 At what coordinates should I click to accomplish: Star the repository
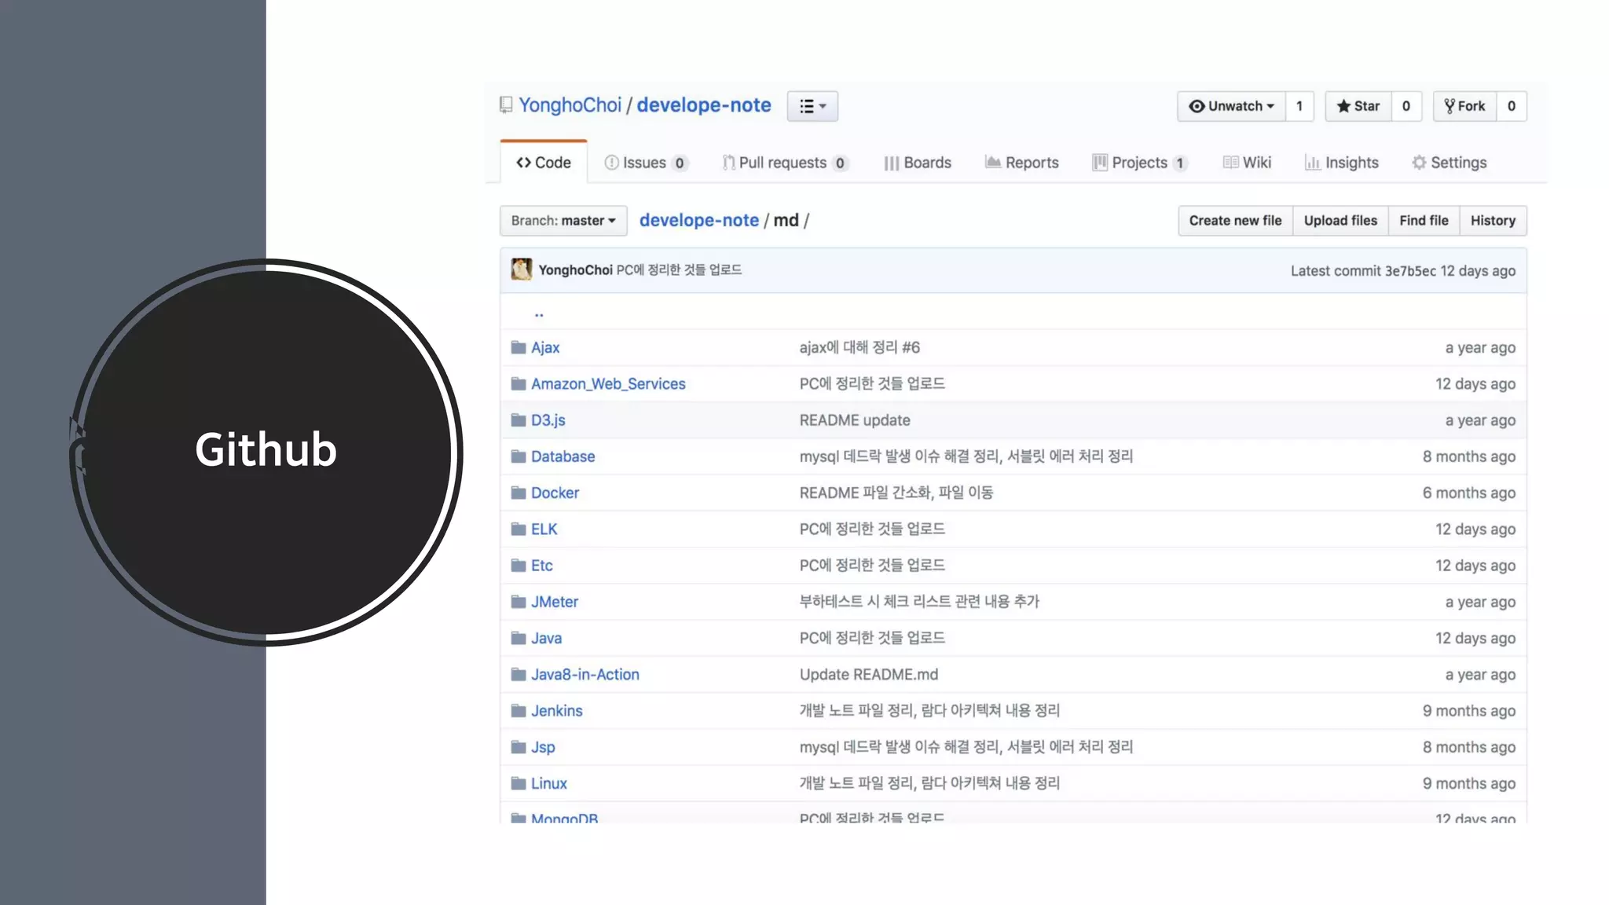[1358, 106]
